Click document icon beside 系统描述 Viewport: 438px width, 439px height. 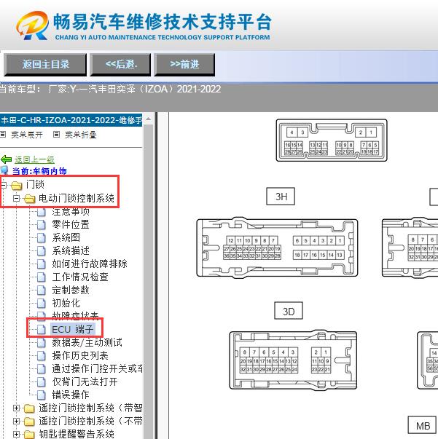pyautogui.click(x=42, y=251)
